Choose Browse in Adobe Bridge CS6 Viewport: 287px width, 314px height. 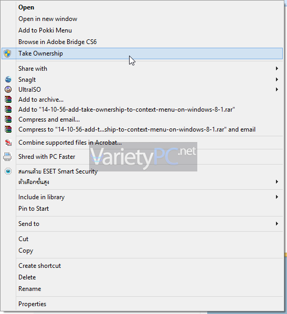click(x=58, y=42)
